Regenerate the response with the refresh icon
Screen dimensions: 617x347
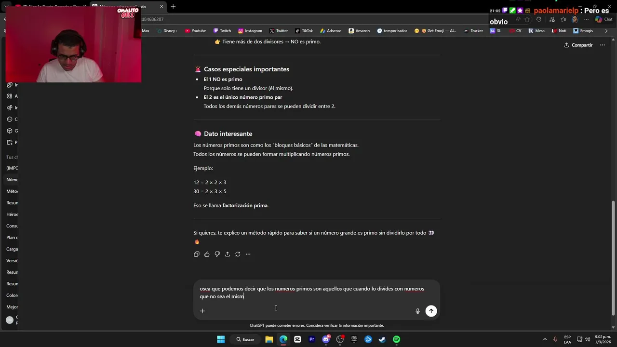point(238,254)
